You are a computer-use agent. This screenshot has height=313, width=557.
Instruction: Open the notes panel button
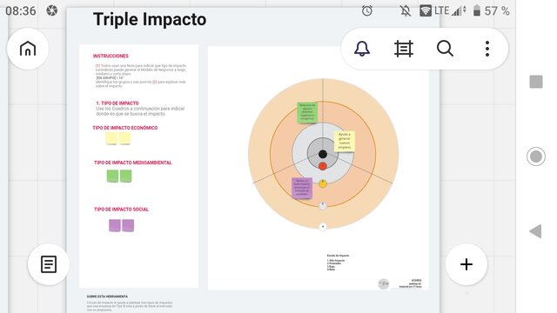(49, 264)
